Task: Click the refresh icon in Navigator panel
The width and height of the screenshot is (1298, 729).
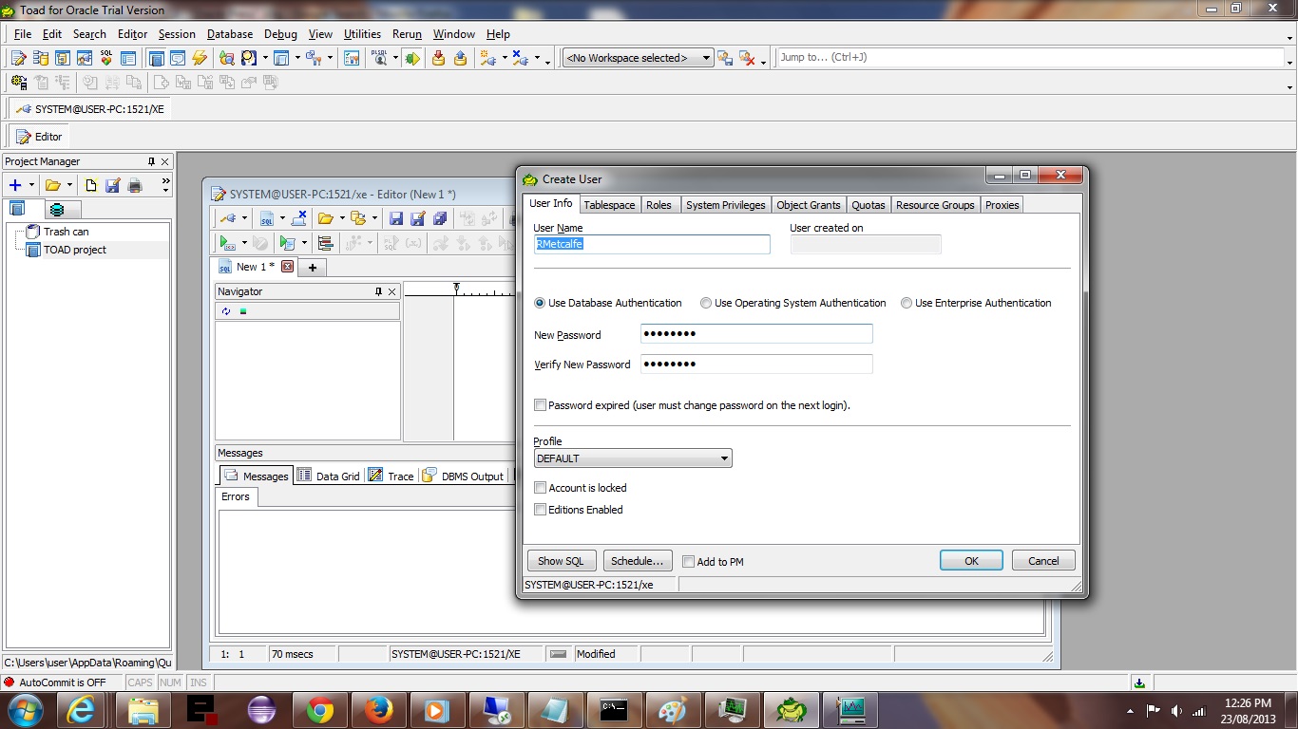Action: pyautogui.click(x=226, y=311)
